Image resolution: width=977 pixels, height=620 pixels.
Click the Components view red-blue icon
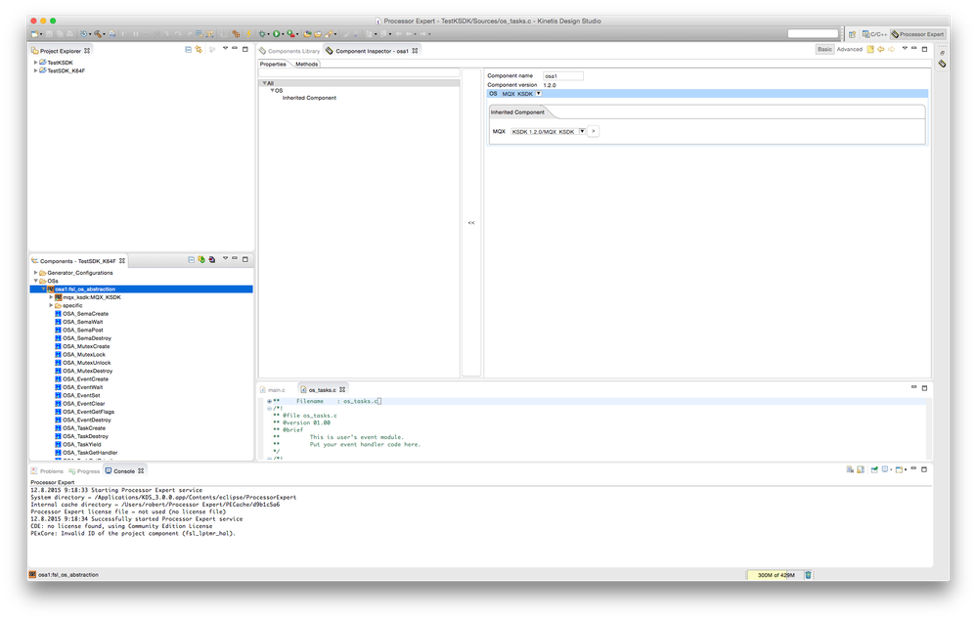tap(212, 260)
